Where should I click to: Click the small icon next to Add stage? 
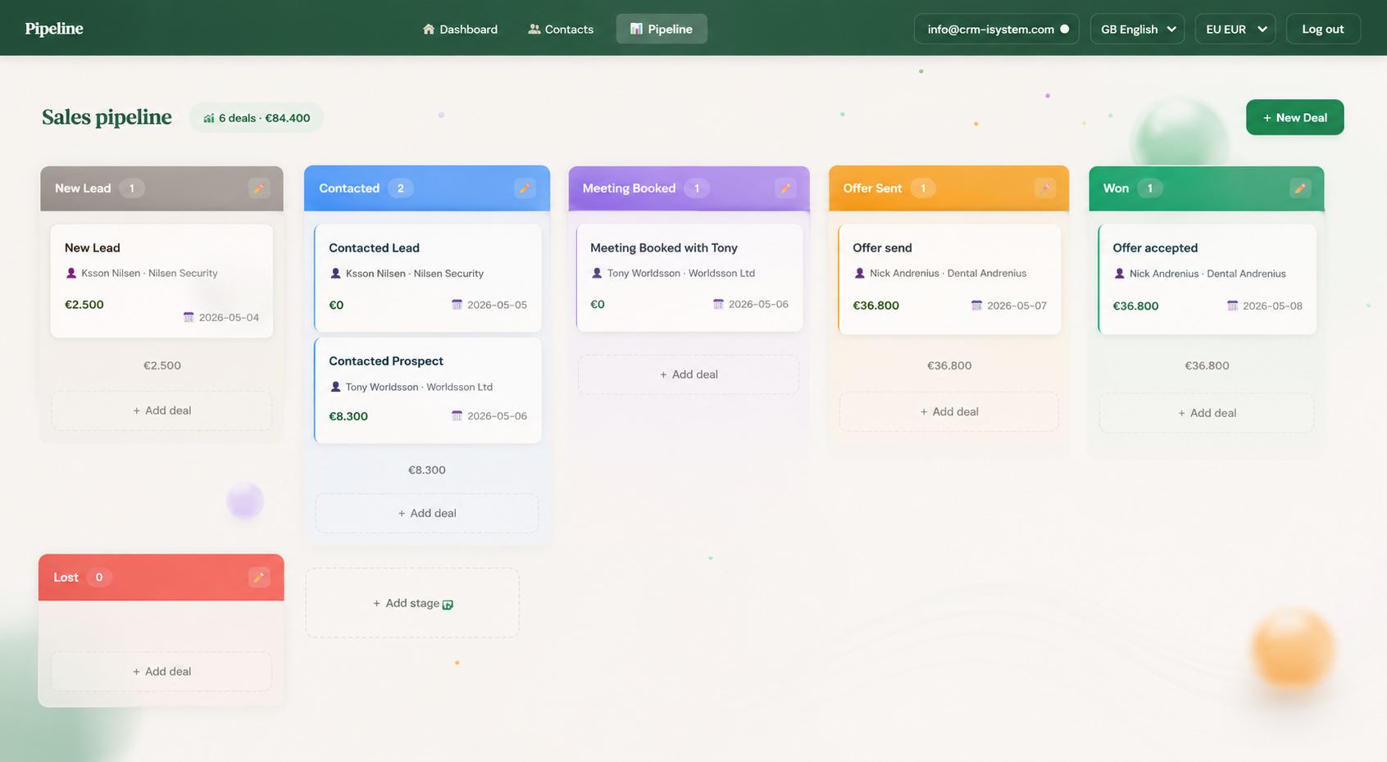coord(448,605)
